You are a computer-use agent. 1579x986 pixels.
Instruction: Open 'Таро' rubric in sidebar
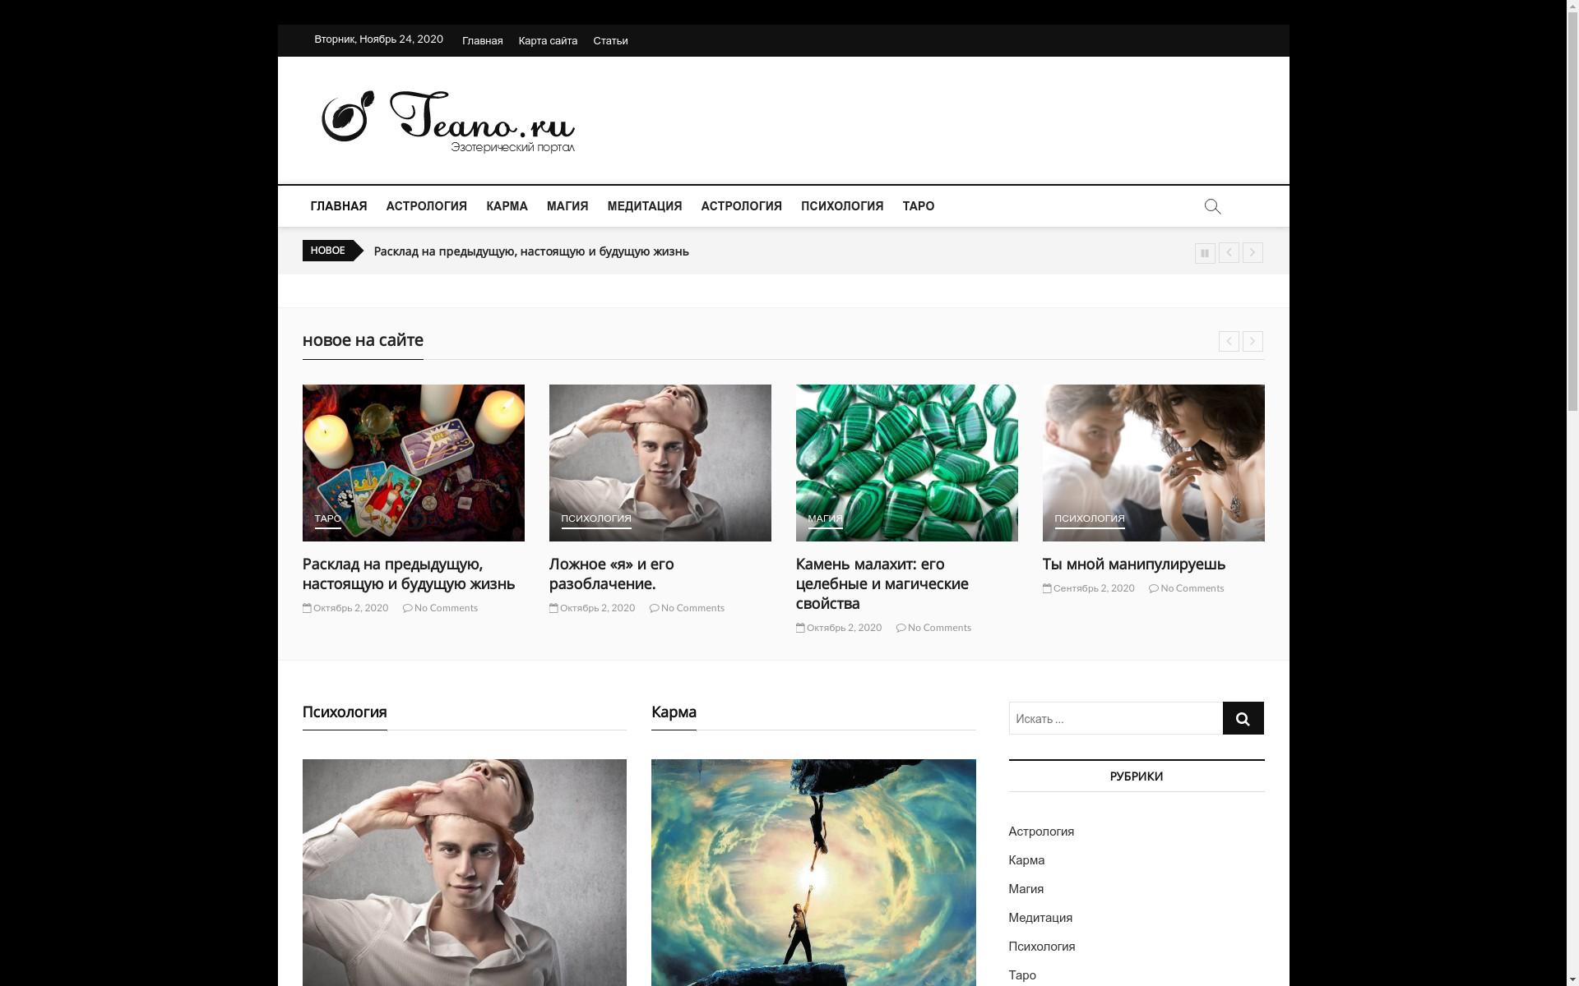tap(1022, 975)
